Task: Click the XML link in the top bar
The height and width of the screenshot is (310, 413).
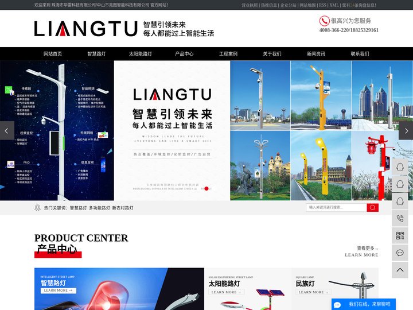Action: click(x=334, y=5)
